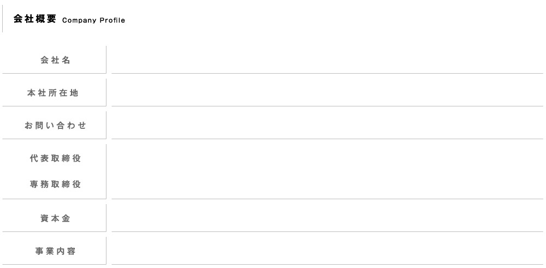Click the vertical accent bar beside 会社概要

click(3, 19)
